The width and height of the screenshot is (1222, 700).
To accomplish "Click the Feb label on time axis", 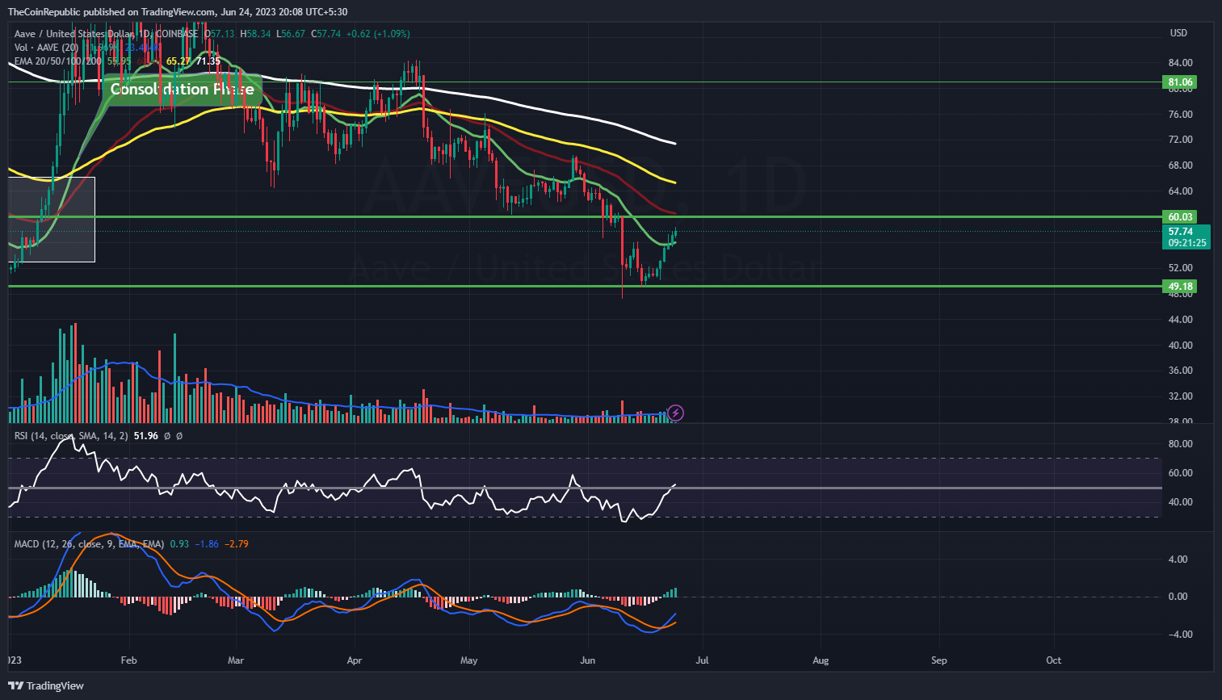I will [x=128, y=660].
